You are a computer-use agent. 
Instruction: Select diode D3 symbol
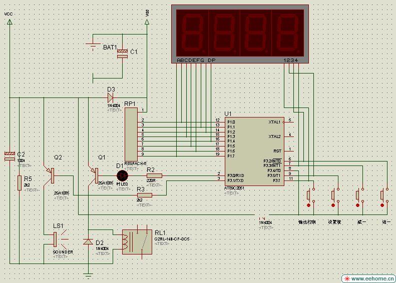pos(110,97)
